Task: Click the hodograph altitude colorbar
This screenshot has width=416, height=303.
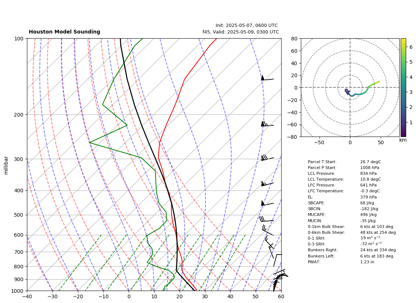Action: (x=403, y=87)
